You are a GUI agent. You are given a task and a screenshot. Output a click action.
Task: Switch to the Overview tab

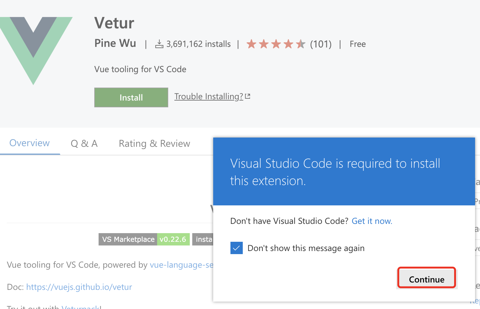tap(30, 143)
